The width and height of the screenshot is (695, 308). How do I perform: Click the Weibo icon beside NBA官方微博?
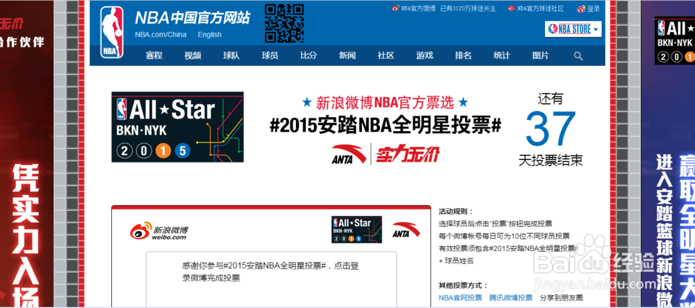395,8
